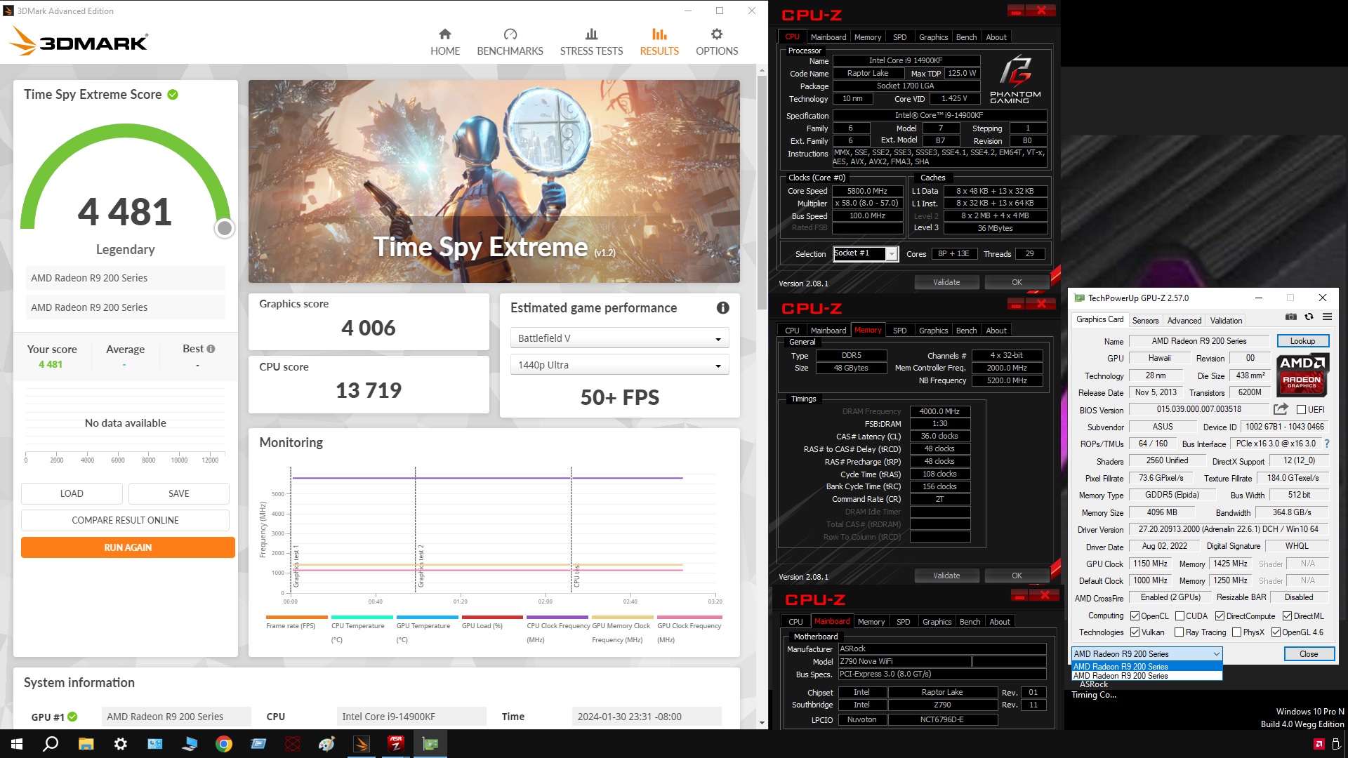Open the Battlefield V game dropdown

[x=619, y=338]
